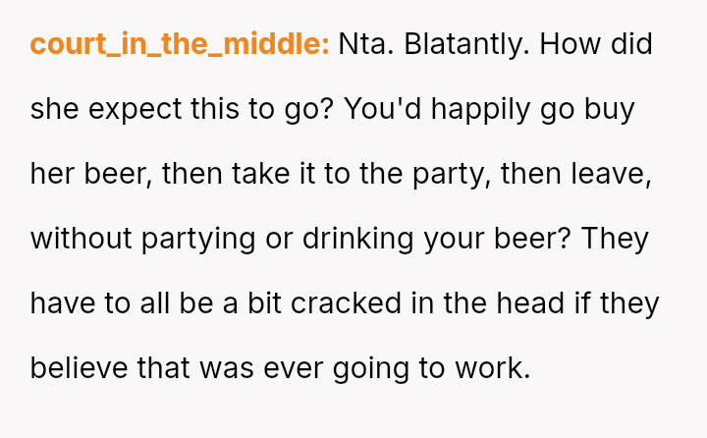Click the word "leave," in the comment
Screen dimensions: 707x438
(x=619, y=174)
